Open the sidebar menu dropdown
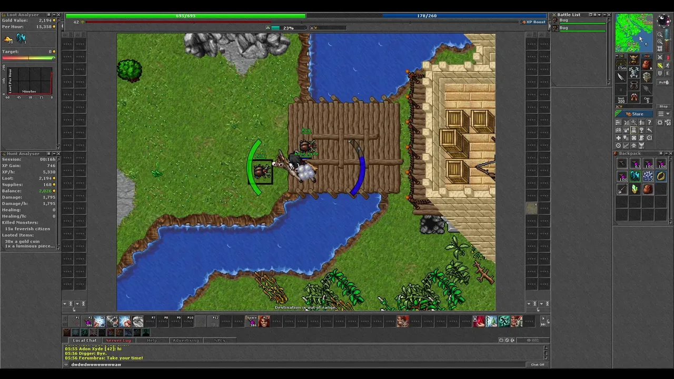Screen dimensions: 674x379 point(663,114)
